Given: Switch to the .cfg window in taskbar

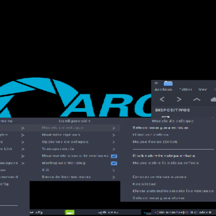Looking at the screenshot, I should [x=36, y=213].
